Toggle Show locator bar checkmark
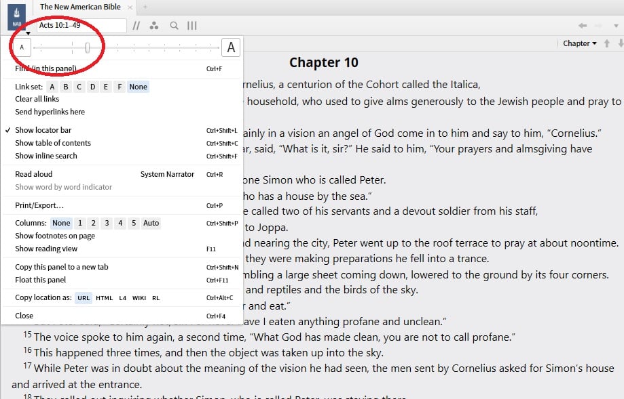This screenshot has height=399, width=624. (x=43, y=130)
